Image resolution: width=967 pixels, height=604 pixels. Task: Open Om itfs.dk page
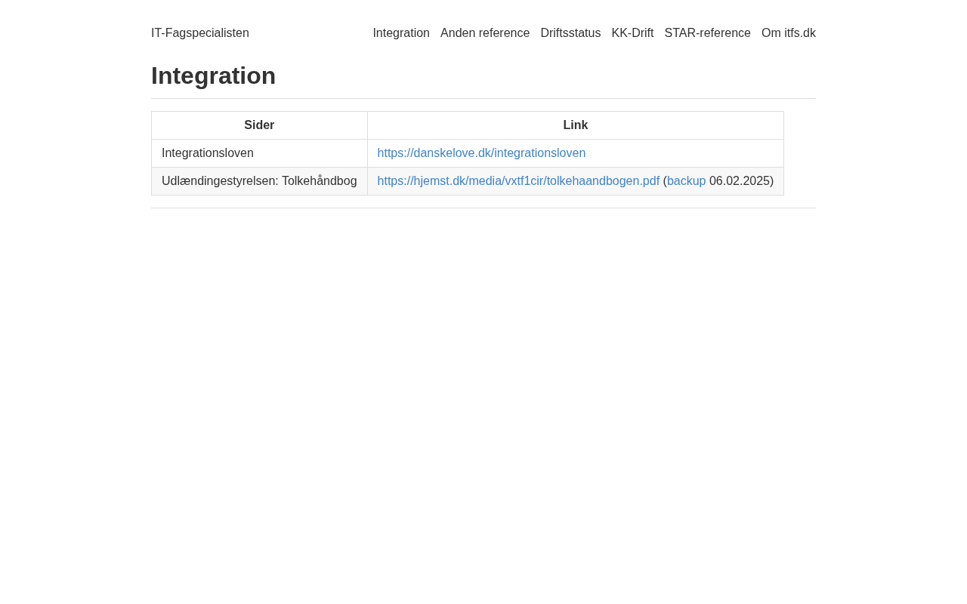(x=789, y=33)
